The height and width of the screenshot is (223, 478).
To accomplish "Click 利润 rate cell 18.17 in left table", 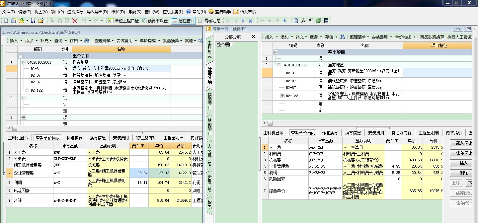I will tap(139, 183).
